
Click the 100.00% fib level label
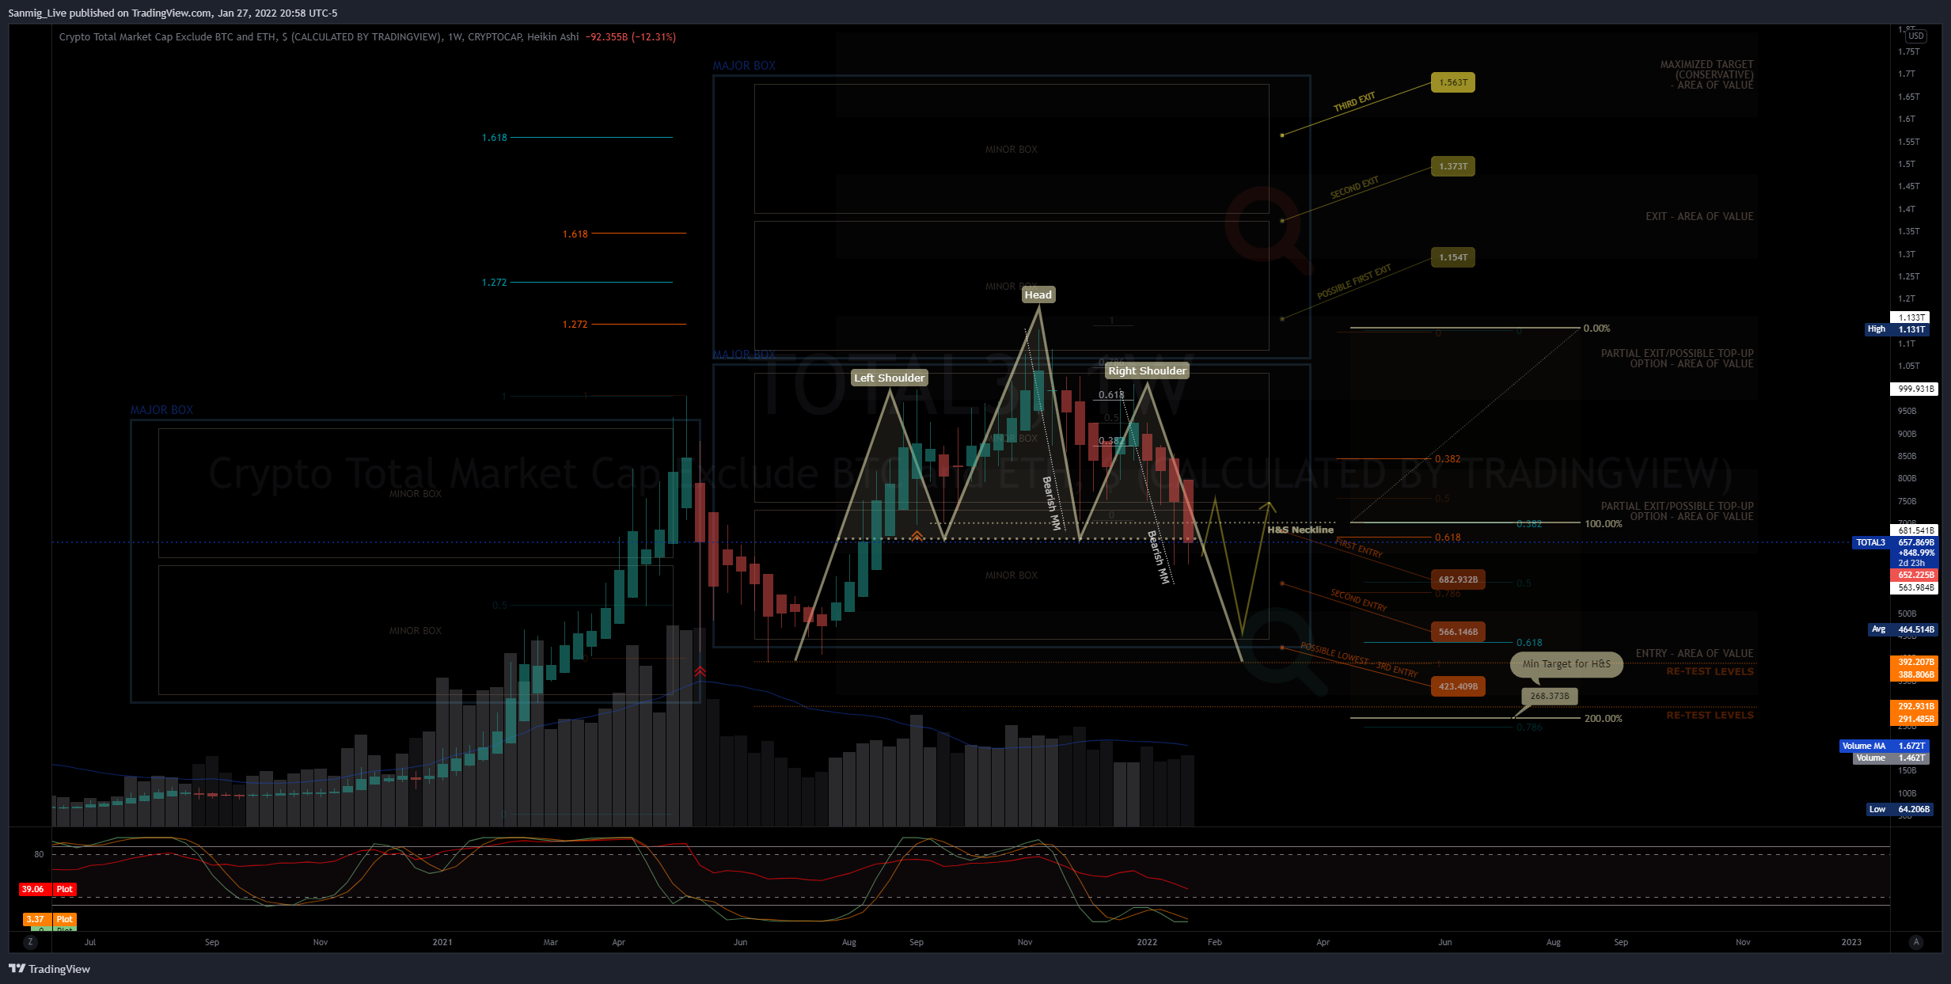[1603, 524]
